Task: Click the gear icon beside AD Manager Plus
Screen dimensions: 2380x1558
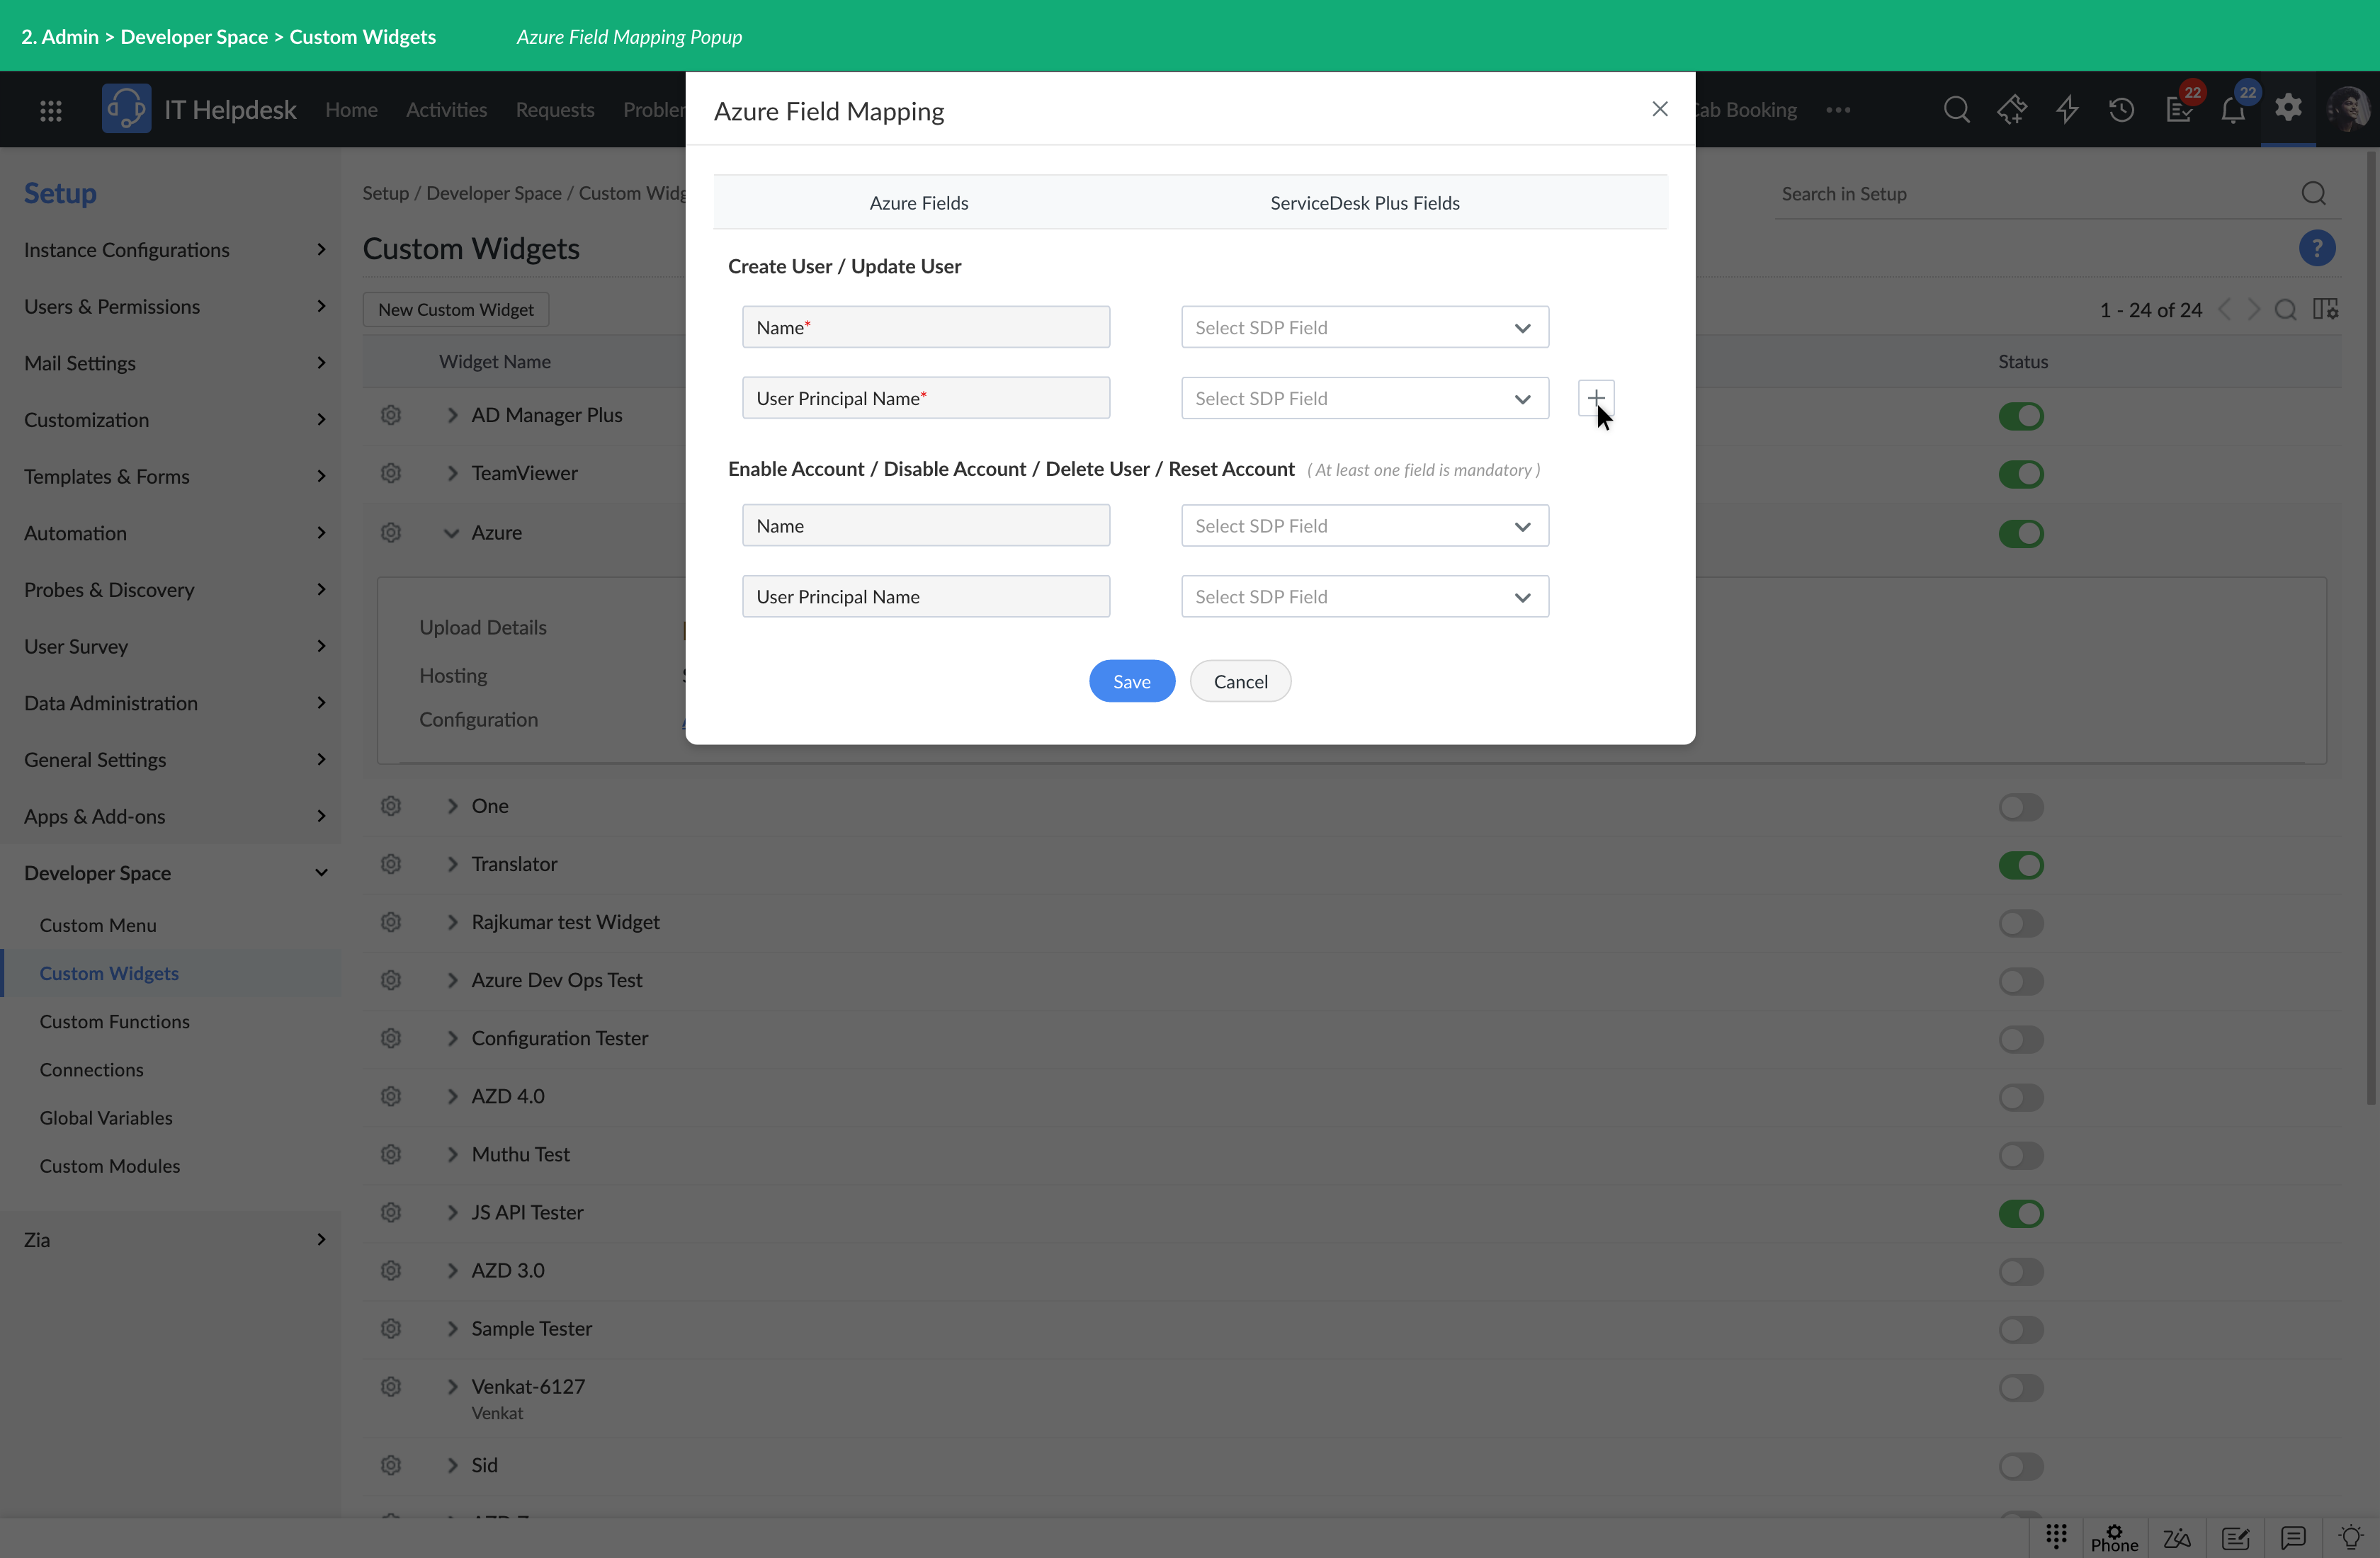Action: pyautogui.click(x=391, y=415)
